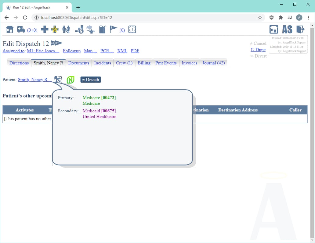Click the gold star toolbar icon

[54, 30]
